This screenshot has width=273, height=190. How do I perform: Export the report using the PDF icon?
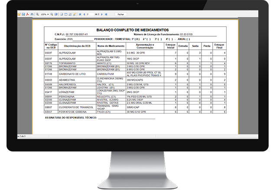28,14
